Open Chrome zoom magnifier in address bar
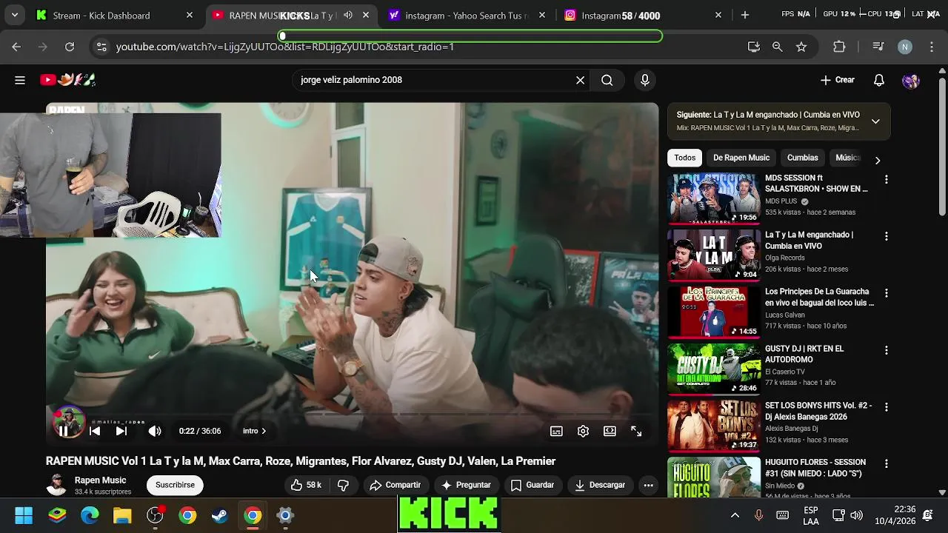The width and height of the screenshot is (948, 533). pos(777,47)
